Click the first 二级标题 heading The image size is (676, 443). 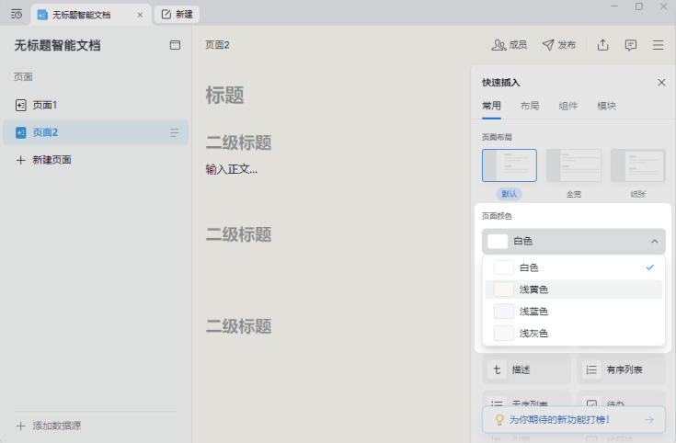click(x=238, y=142)
